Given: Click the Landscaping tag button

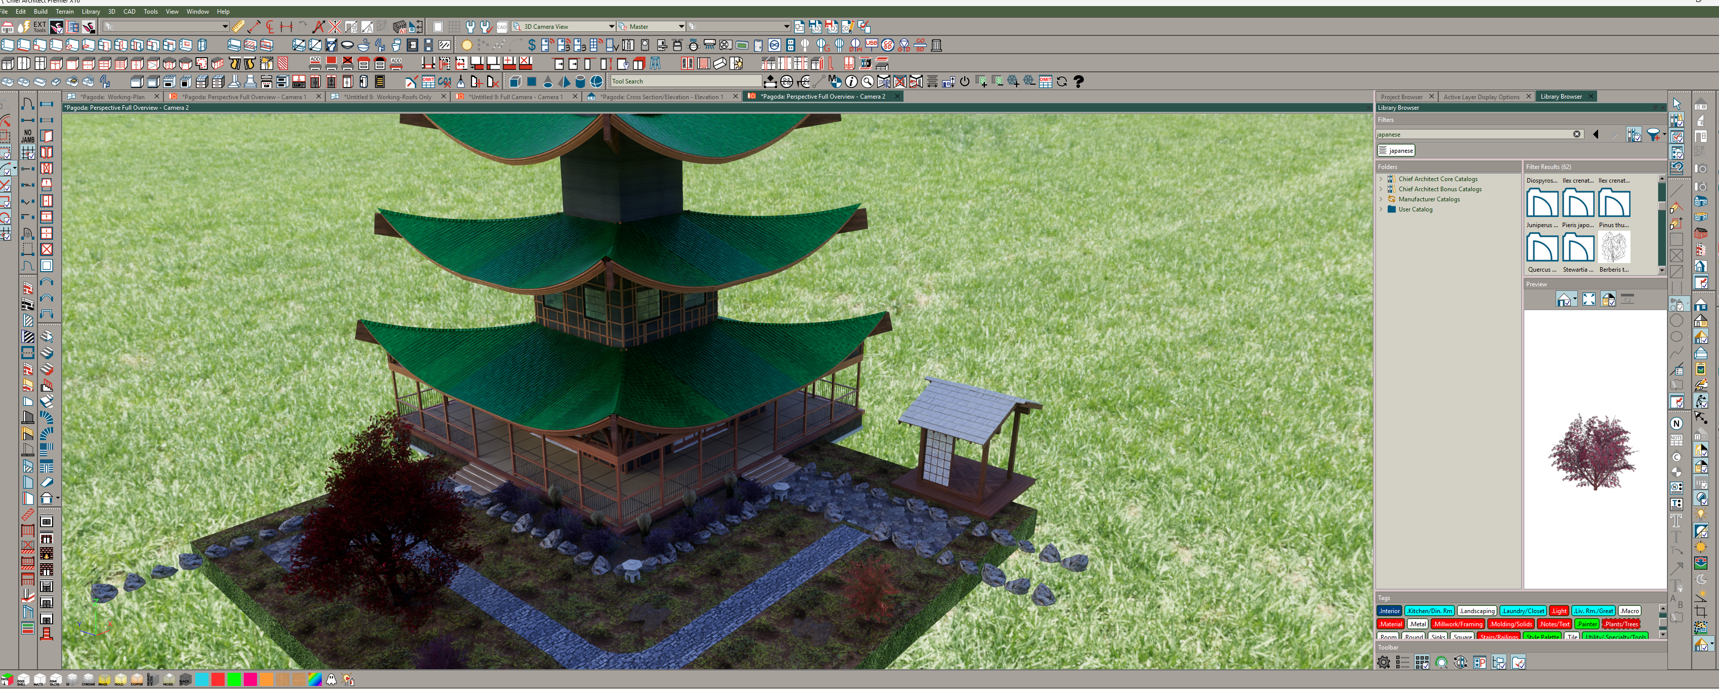Looking at the screenshot, I should click(1477, 611).
